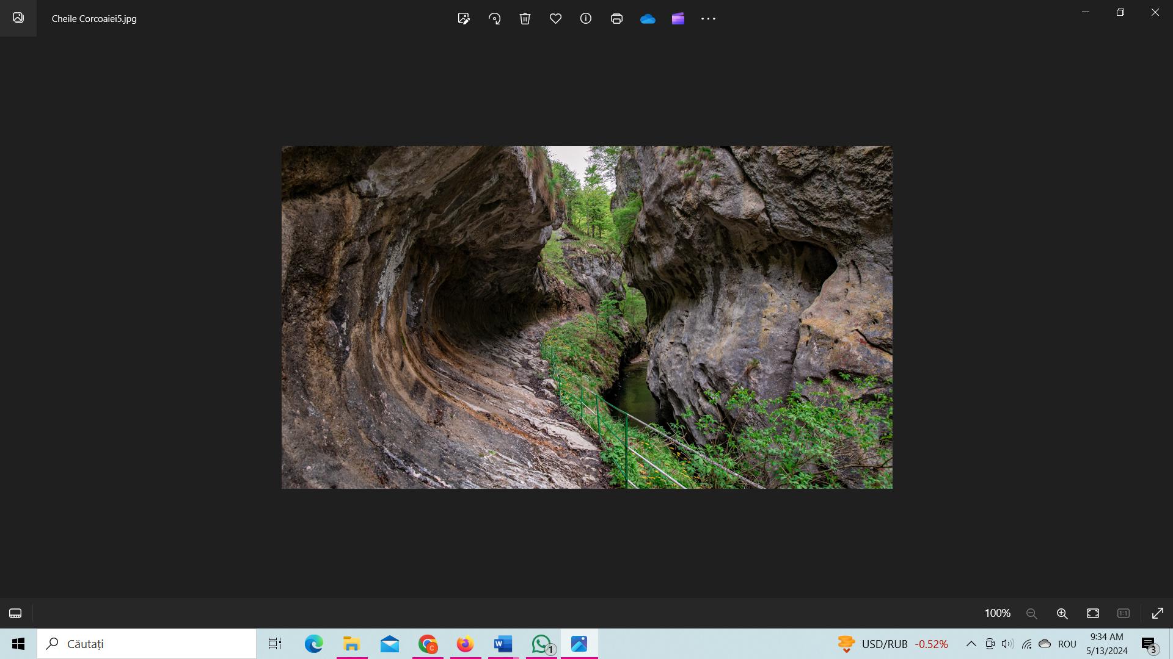This screenshot has height=659, width=1173.
Task: Click the Edit image icon
Action: coord(464,18)
